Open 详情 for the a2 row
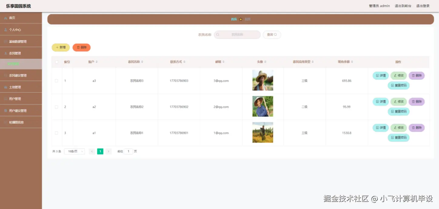The height and width of the screenshot is (209, 439). [x=380, y=101]
